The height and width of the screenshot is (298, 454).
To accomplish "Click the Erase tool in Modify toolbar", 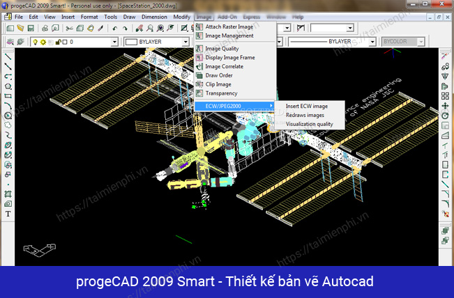I will (445, 56).
